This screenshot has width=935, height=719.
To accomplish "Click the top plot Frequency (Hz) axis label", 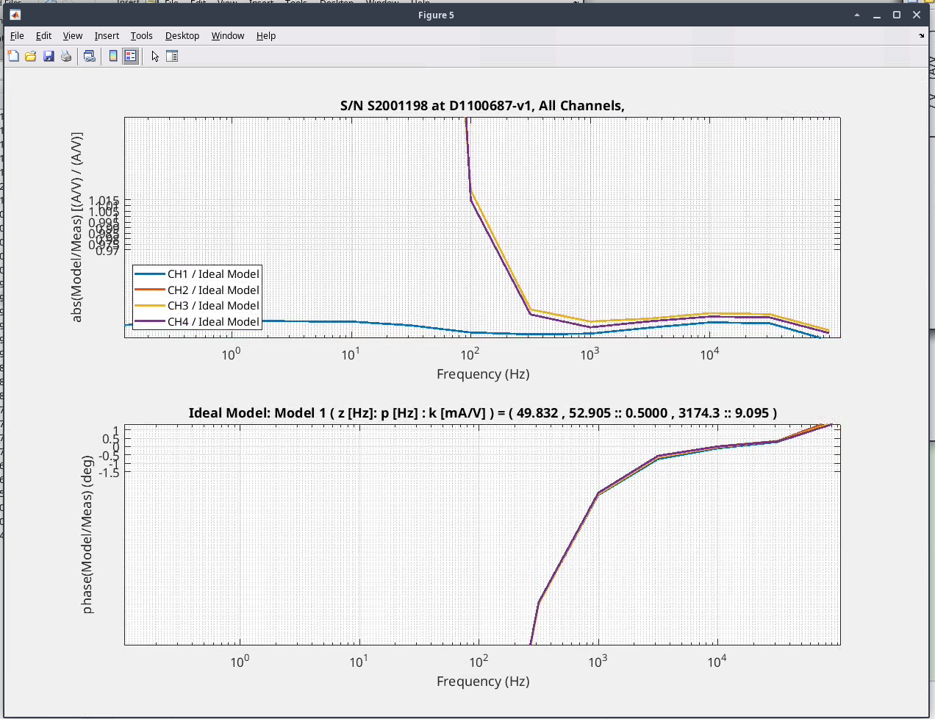I will [483, 374].
